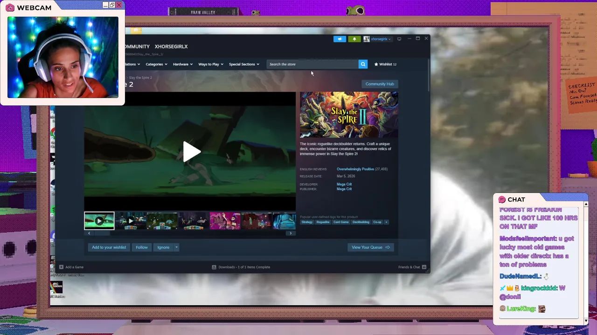Click Add to your wishlist
Screen dimensions: 597x335
pos(109,248)
